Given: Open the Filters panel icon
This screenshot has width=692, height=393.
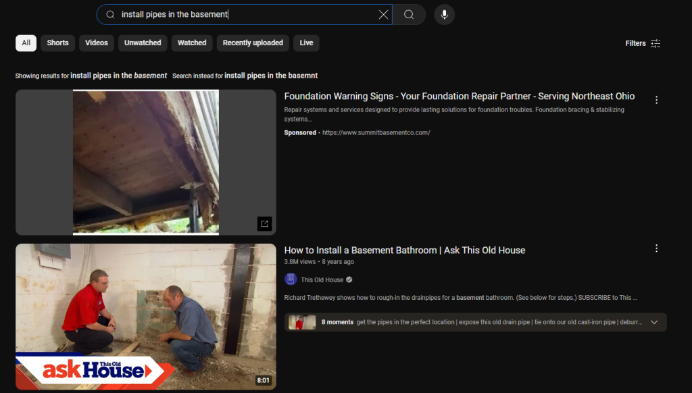Looking at the screenshot, I should pyautogui.click(x=654, y=43).
